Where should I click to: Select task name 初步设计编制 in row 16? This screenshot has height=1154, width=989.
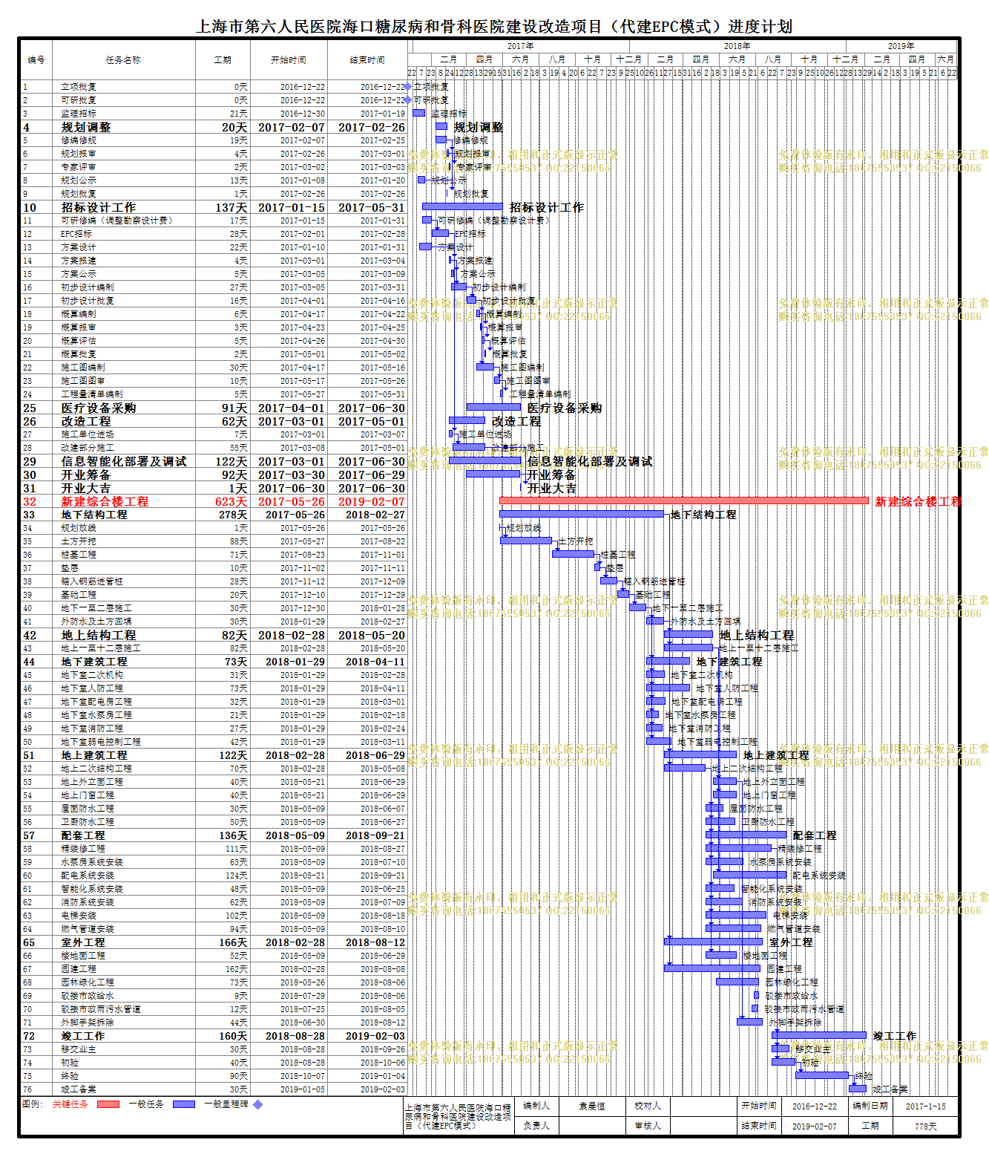[x=88, y=287]
